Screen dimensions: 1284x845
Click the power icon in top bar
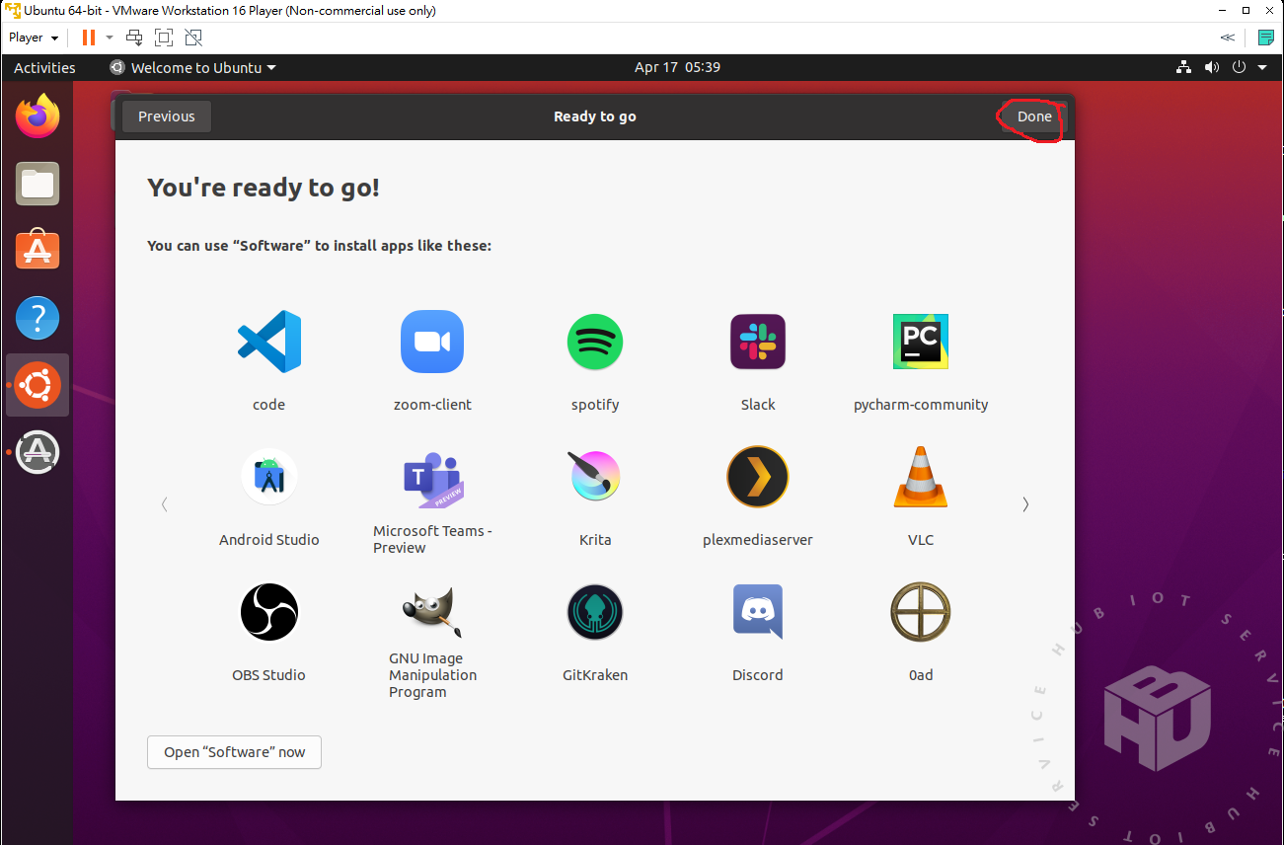point(1241,67)
